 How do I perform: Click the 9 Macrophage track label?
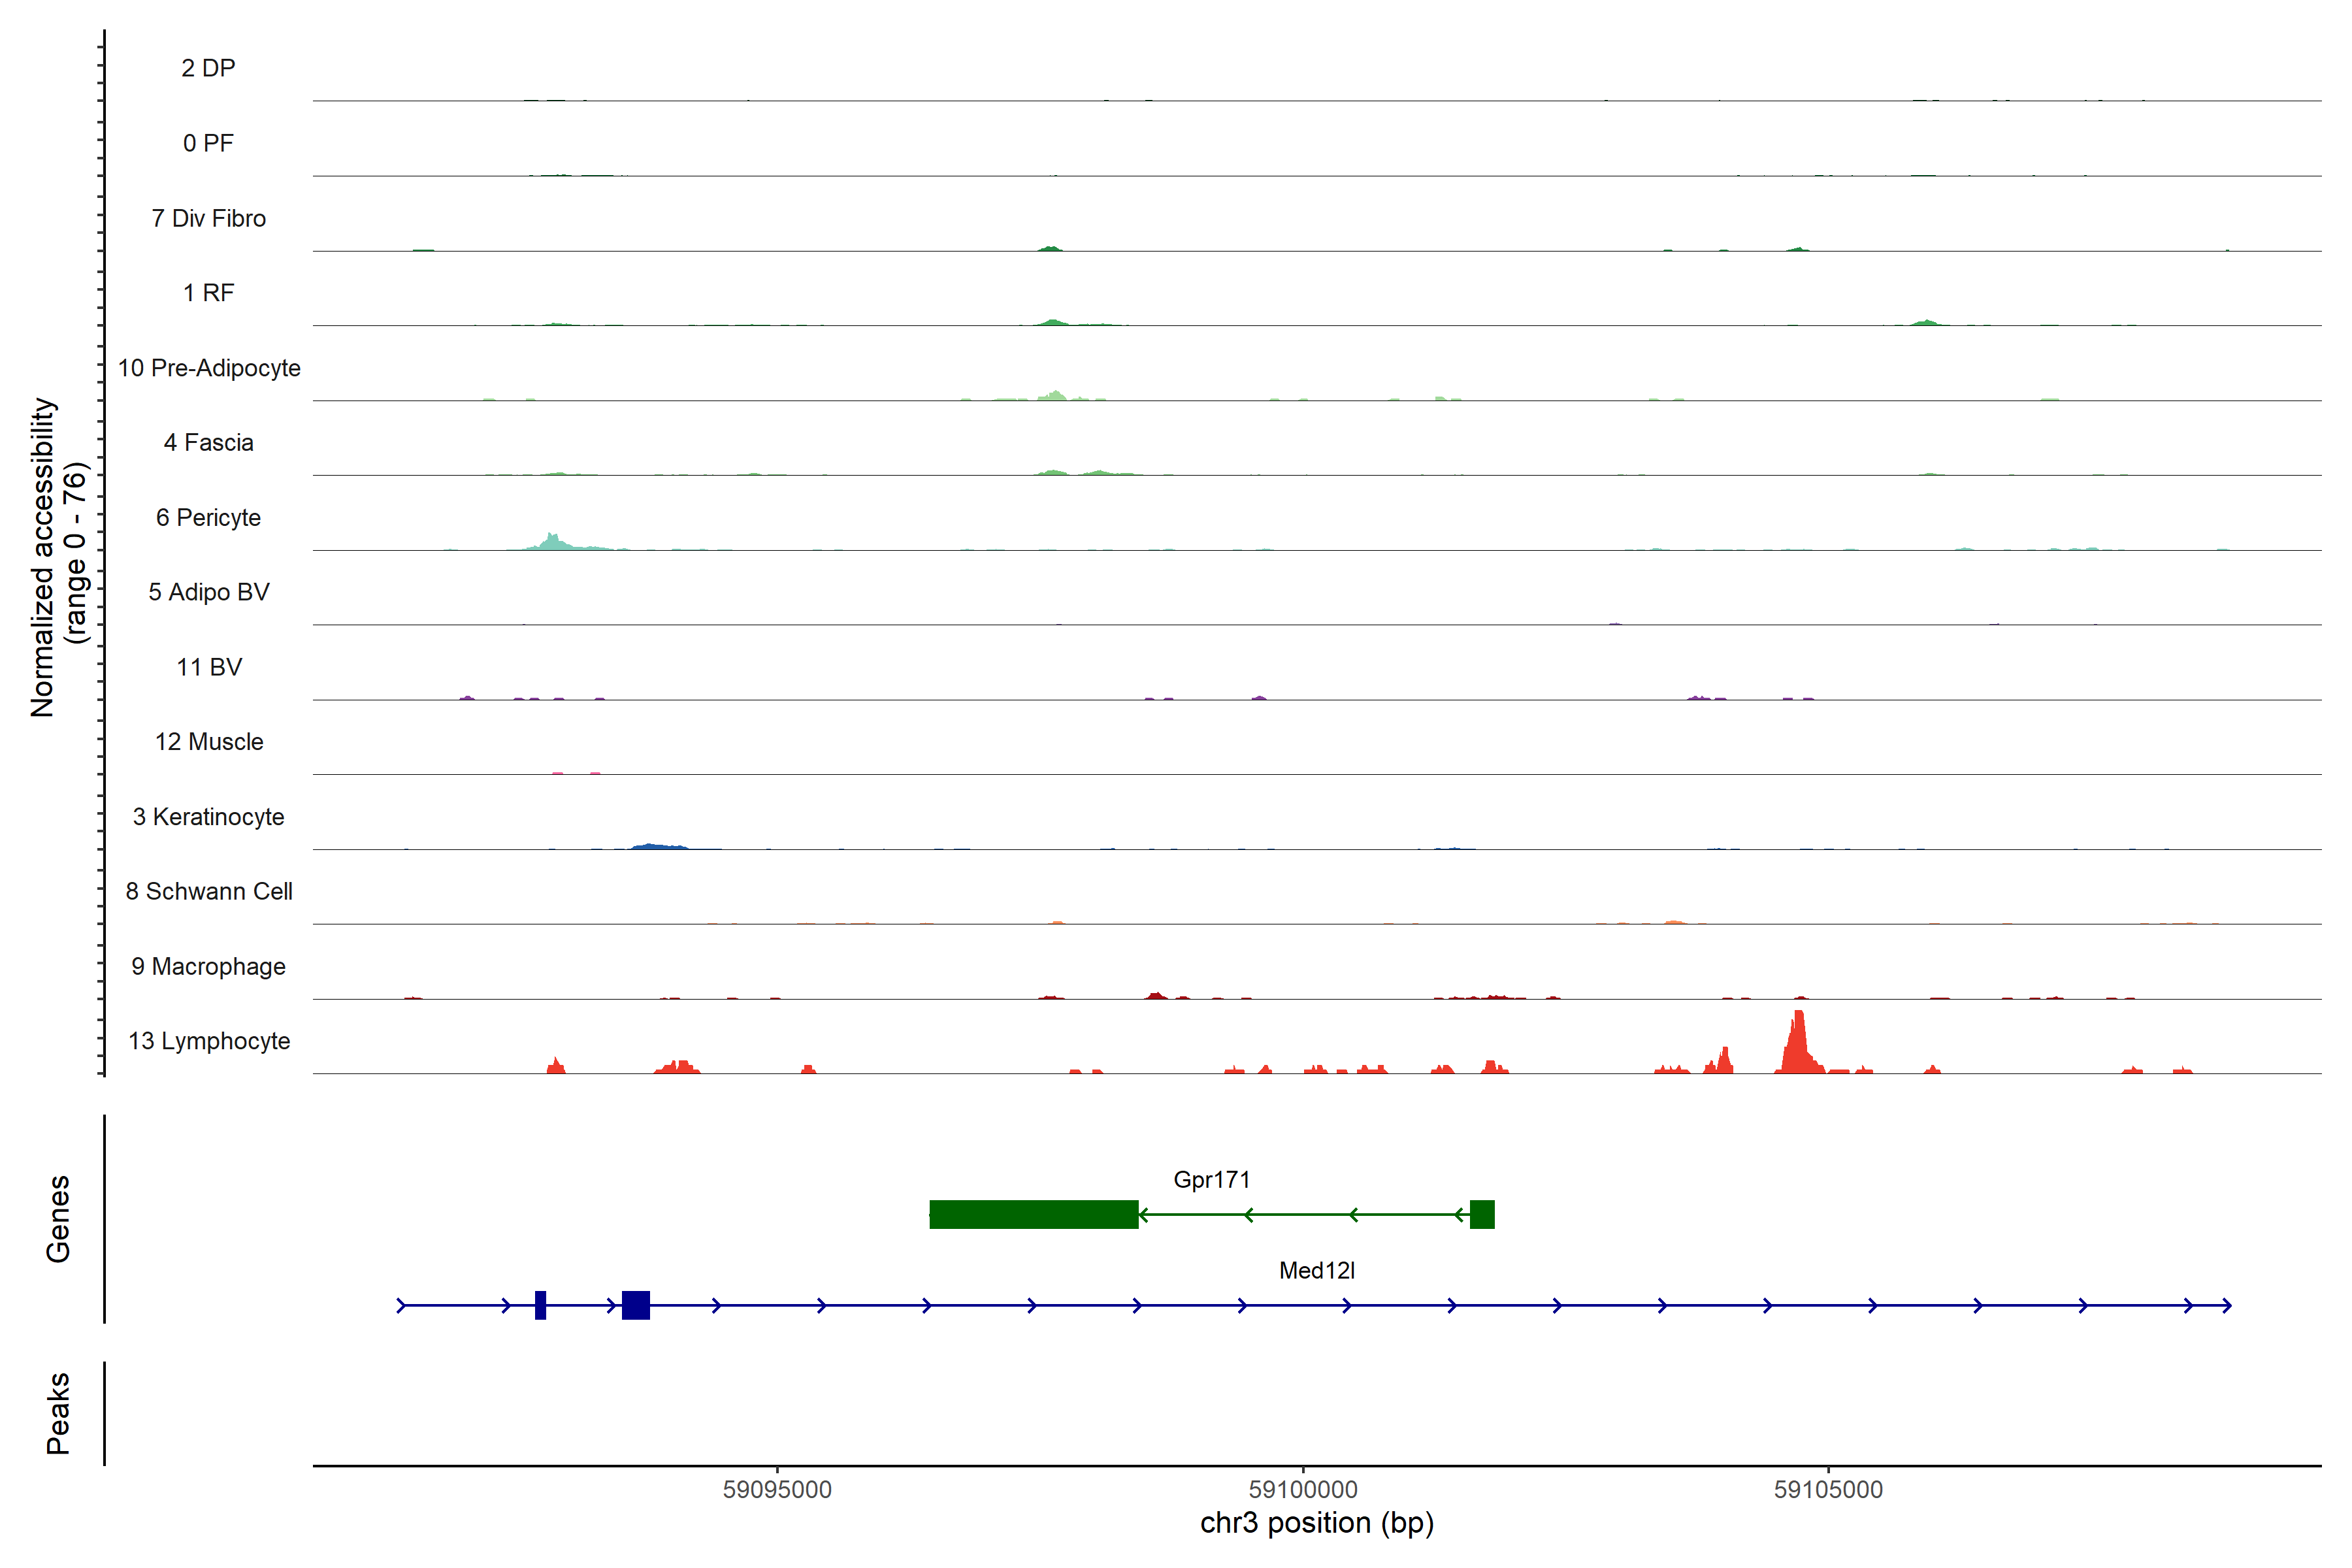click(209, 966)
